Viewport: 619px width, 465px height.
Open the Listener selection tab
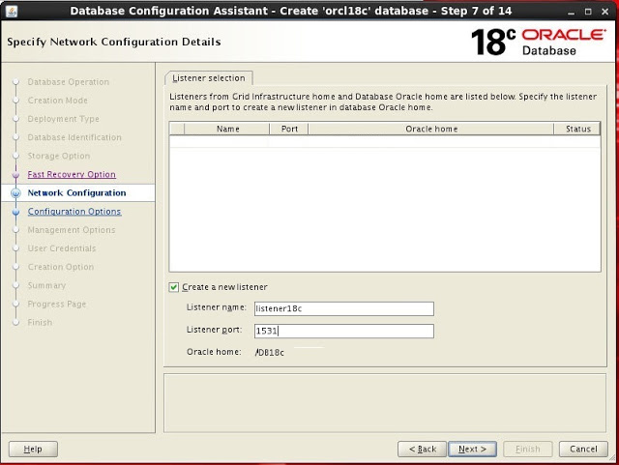click(209, 77)
